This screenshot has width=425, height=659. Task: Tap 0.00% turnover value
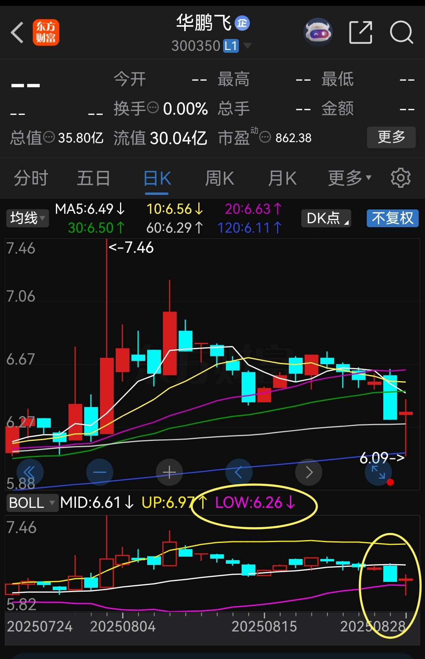tap(185, 109)
